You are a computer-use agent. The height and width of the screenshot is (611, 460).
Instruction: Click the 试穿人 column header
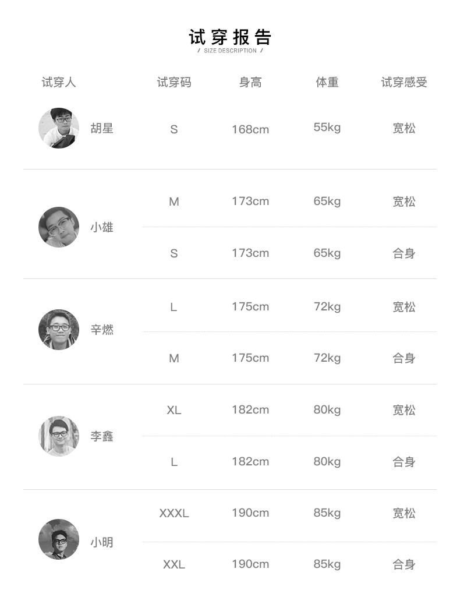coord(59,82)
